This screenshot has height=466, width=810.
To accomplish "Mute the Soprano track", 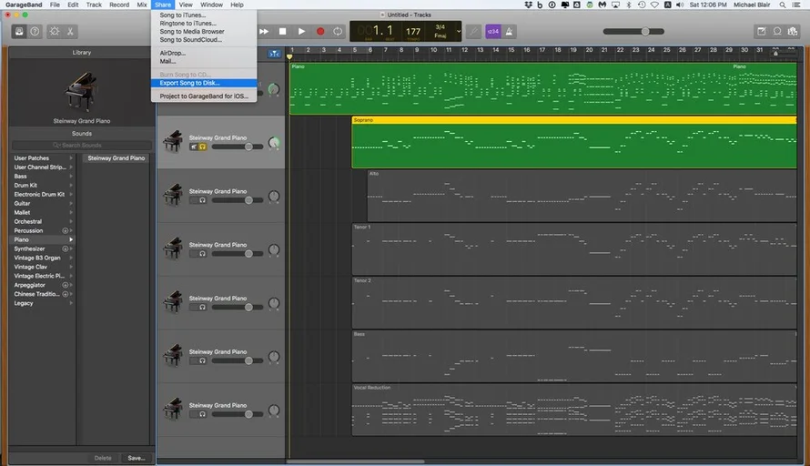I will 194,147.
